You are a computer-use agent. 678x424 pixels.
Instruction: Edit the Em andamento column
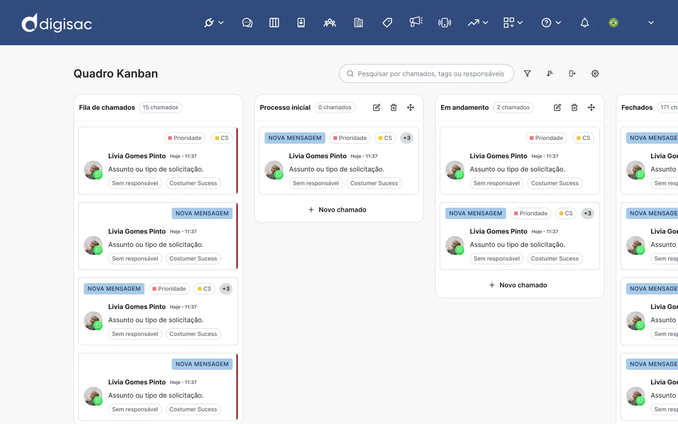tap(557, 107)
